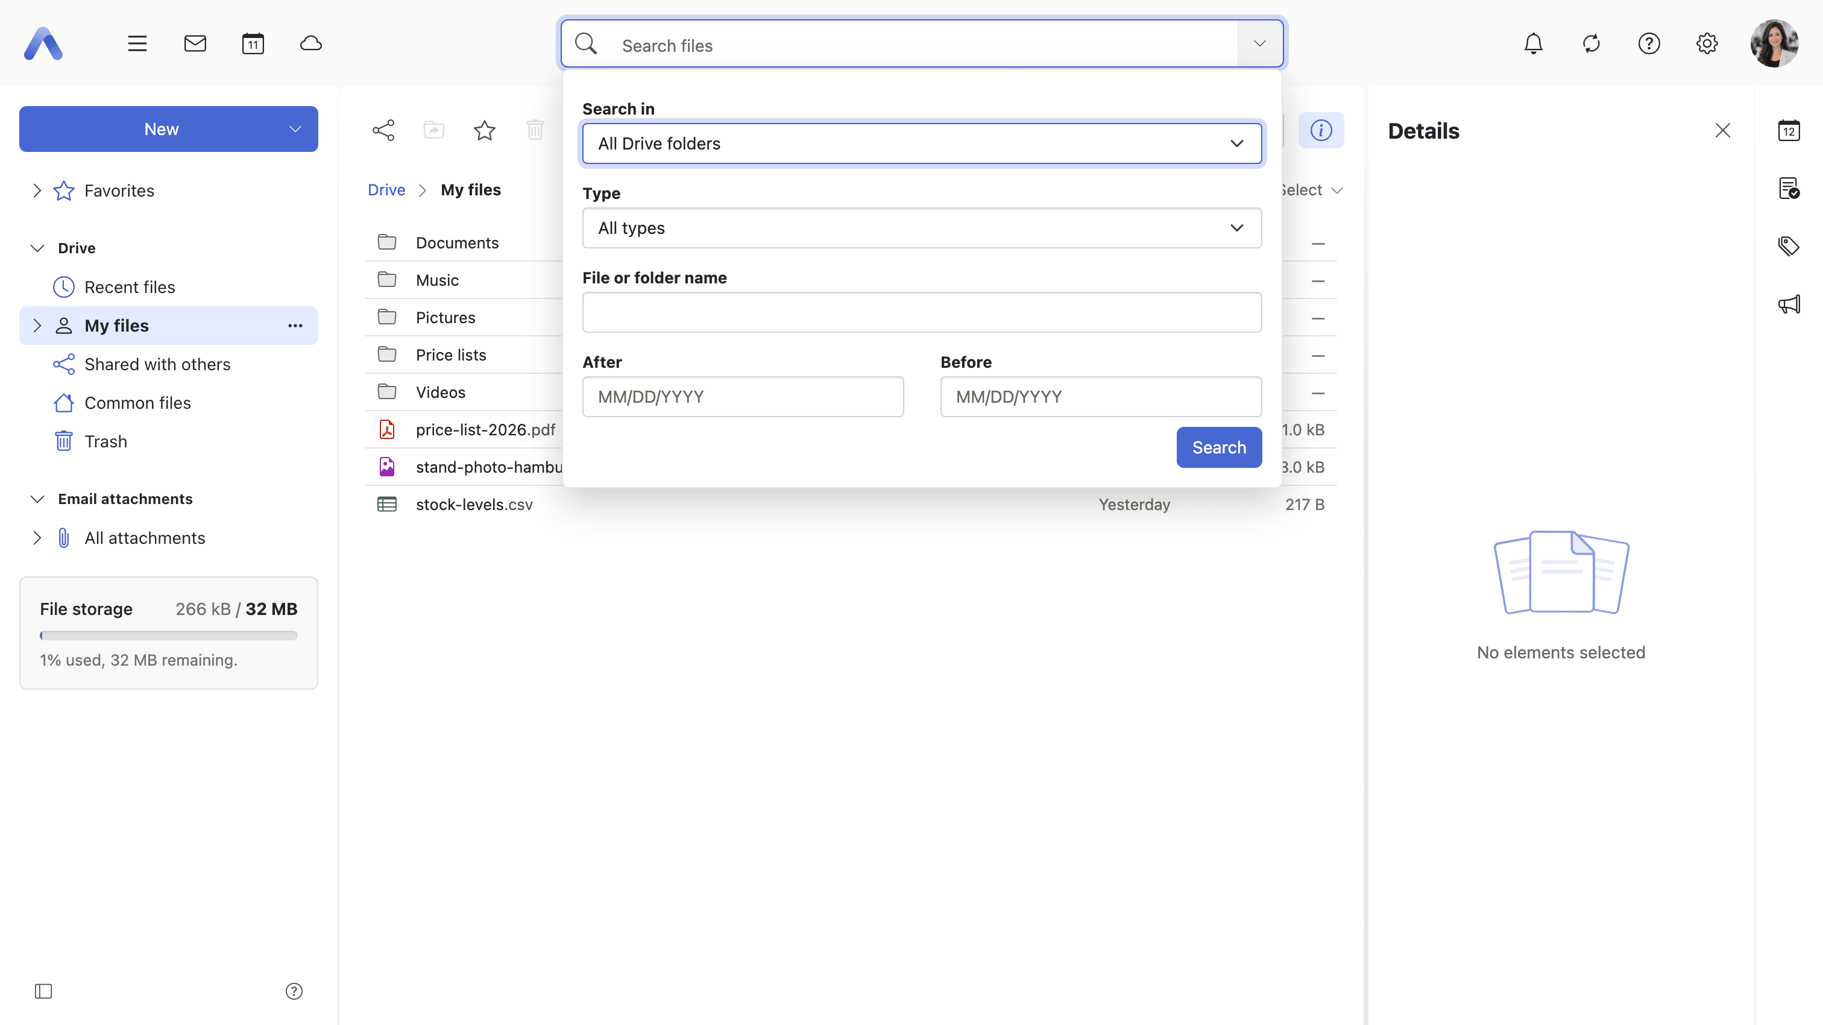The height and width of the screenshot is (1025, 1823).
Task: Click the Before date field
Action: (x=1100, y=396)
